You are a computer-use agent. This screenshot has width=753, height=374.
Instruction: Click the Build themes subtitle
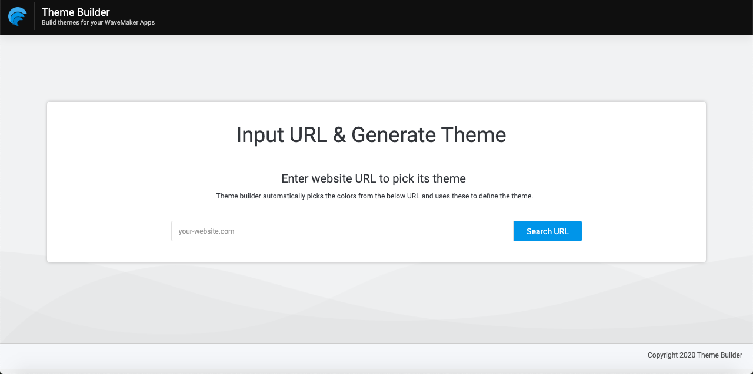point(98,22)
